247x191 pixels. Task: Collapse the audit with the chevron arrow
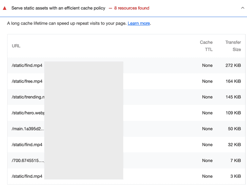pyautogui.click(x=242, y=8)
